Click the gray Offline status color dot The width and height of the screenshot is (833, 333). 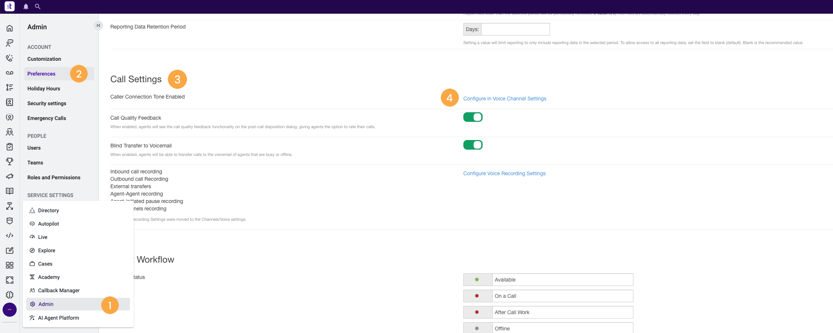[x=477, y=329]
